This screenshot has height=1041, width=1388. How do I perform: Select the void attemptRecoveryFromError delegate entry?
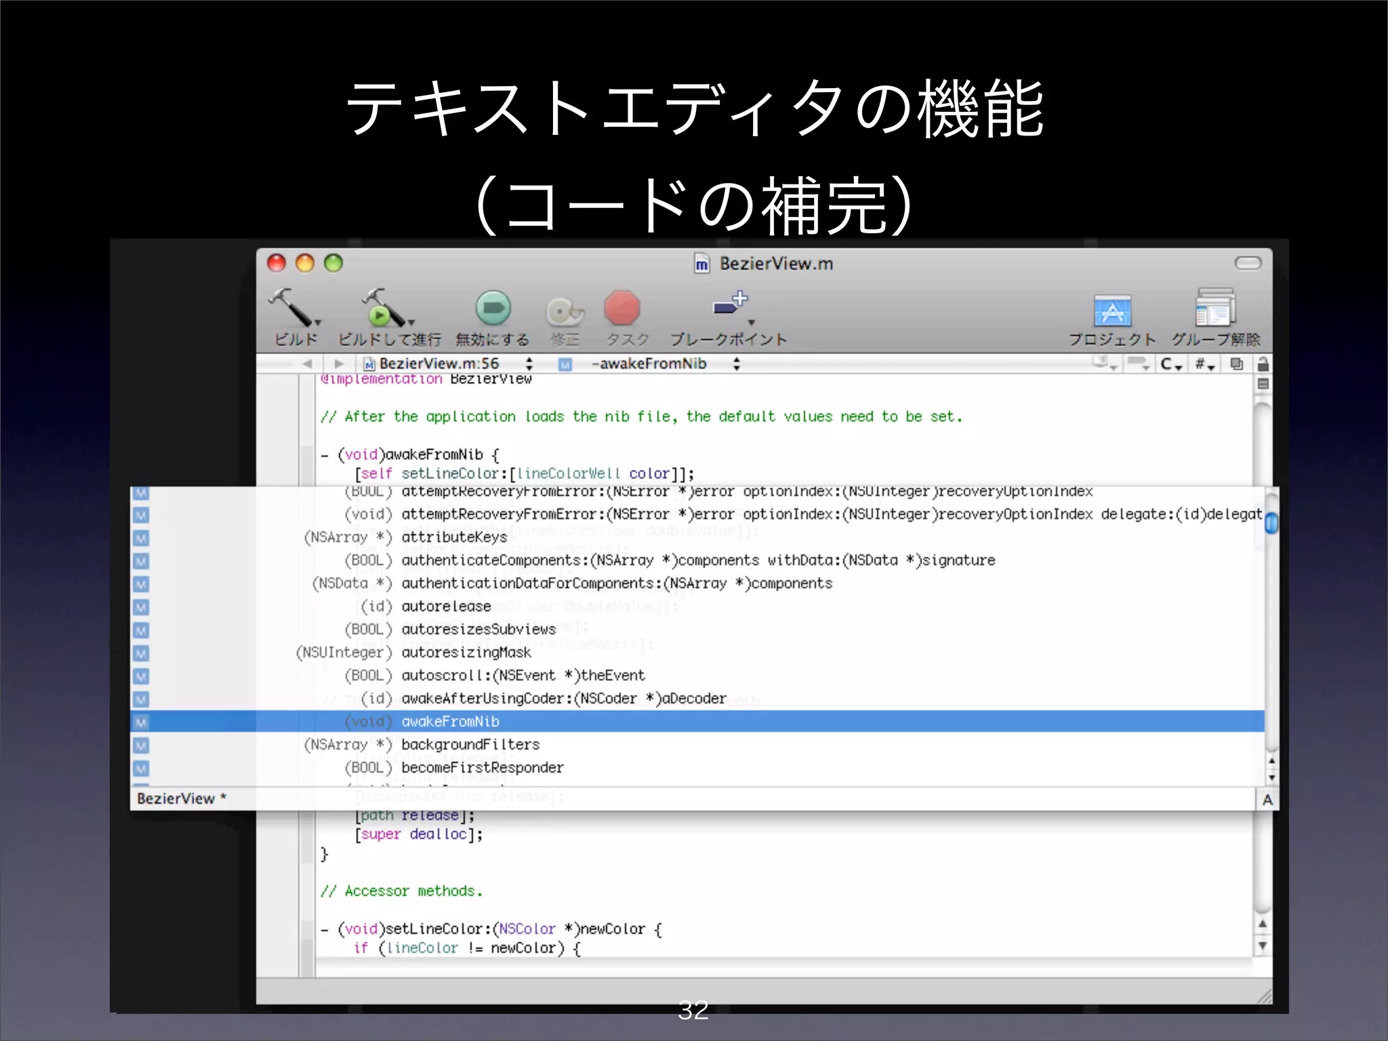tap(697, 514)
